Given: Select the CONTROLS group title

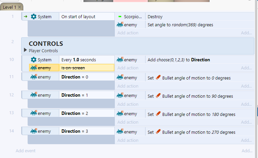Looking at the screenshot, I should [x=46, y=43].
